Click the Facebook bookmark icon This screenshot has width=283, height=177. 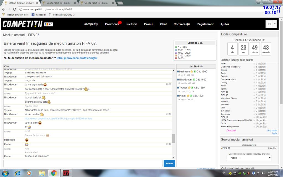click(33, 15)
